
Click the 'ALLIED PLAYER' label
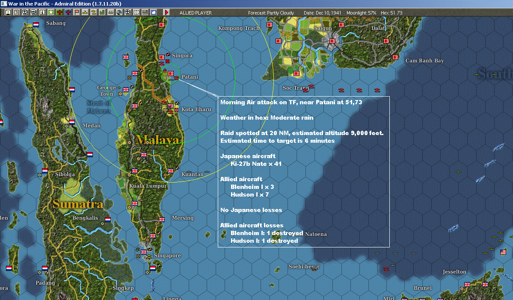click(196, 13)
